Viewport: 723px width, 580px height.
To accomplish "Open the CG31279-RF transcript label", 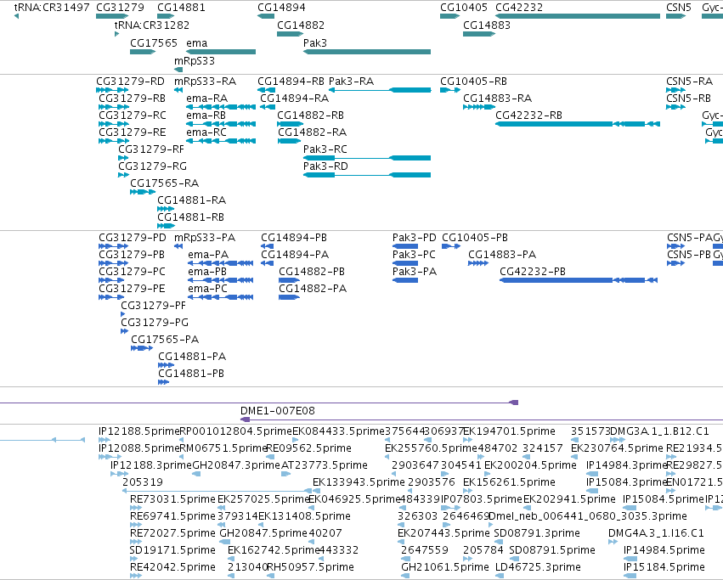I will [150, 149].
